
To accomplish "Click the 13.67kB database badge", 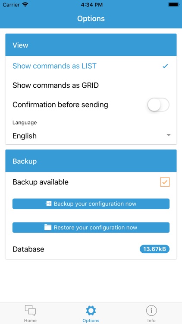I will point(154,249).
